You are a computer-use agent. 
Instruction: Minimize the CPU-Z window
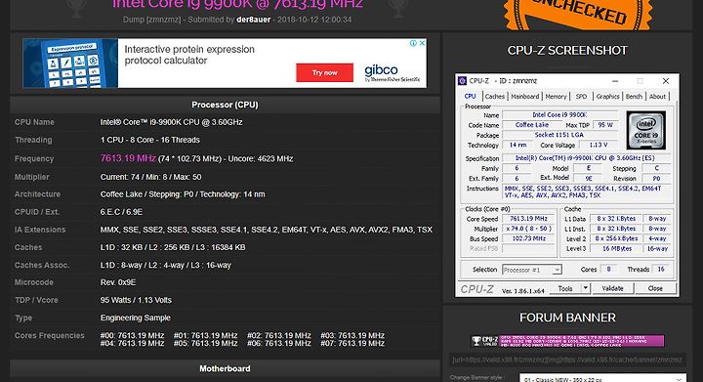[x=615, y=81]
